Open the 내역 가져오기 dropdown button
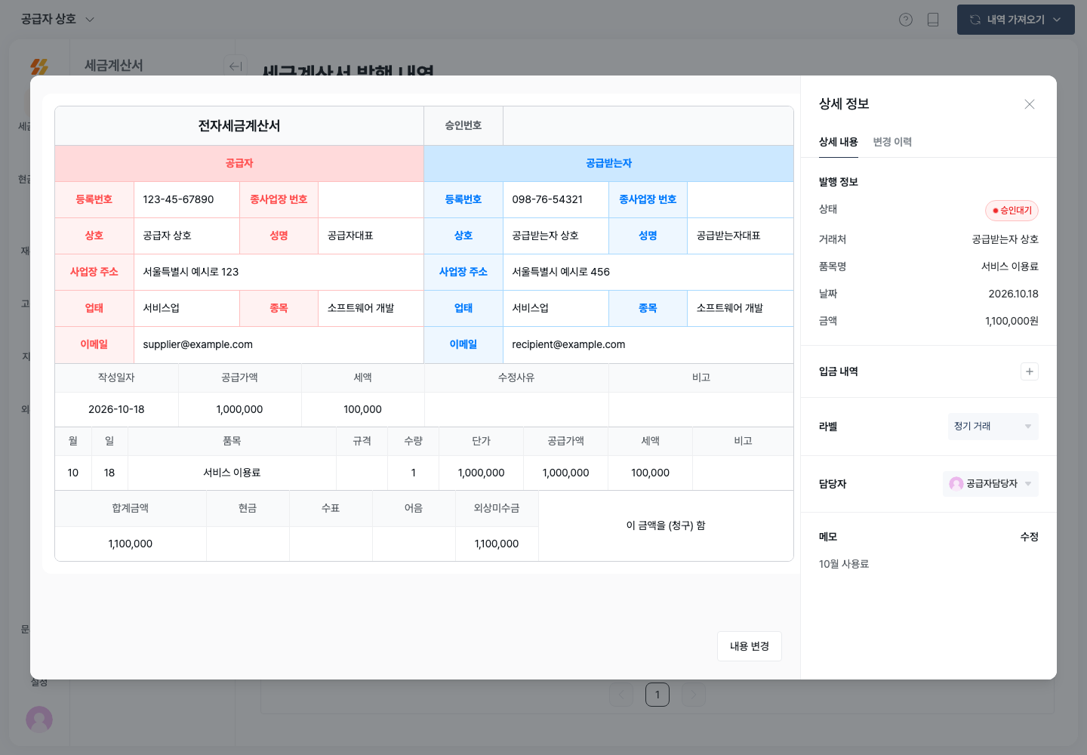 (x=1016, y=20)
